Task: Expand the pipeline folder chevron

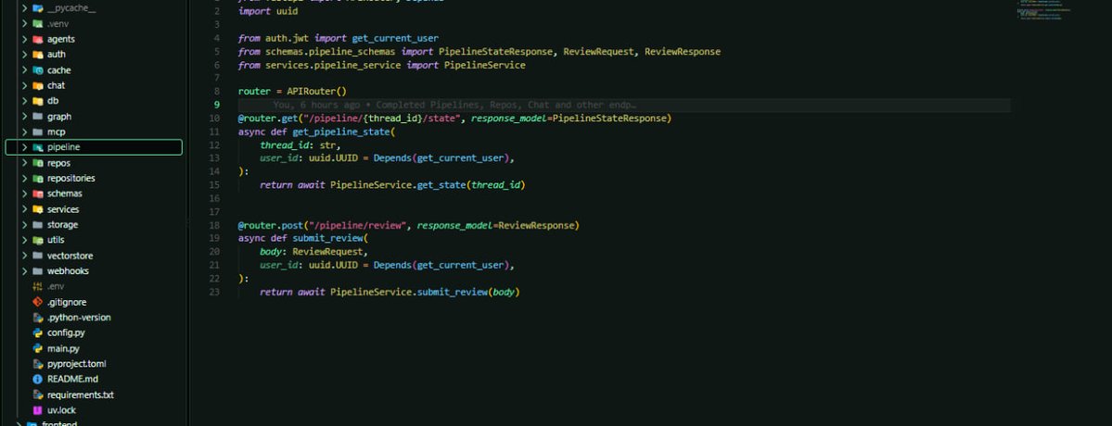Action: (x=25, y=147)
